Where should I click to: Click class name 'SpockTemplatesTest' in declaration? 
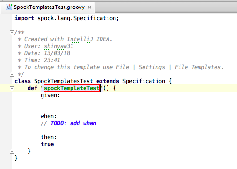pyautogui.click(x=64, y=81)
